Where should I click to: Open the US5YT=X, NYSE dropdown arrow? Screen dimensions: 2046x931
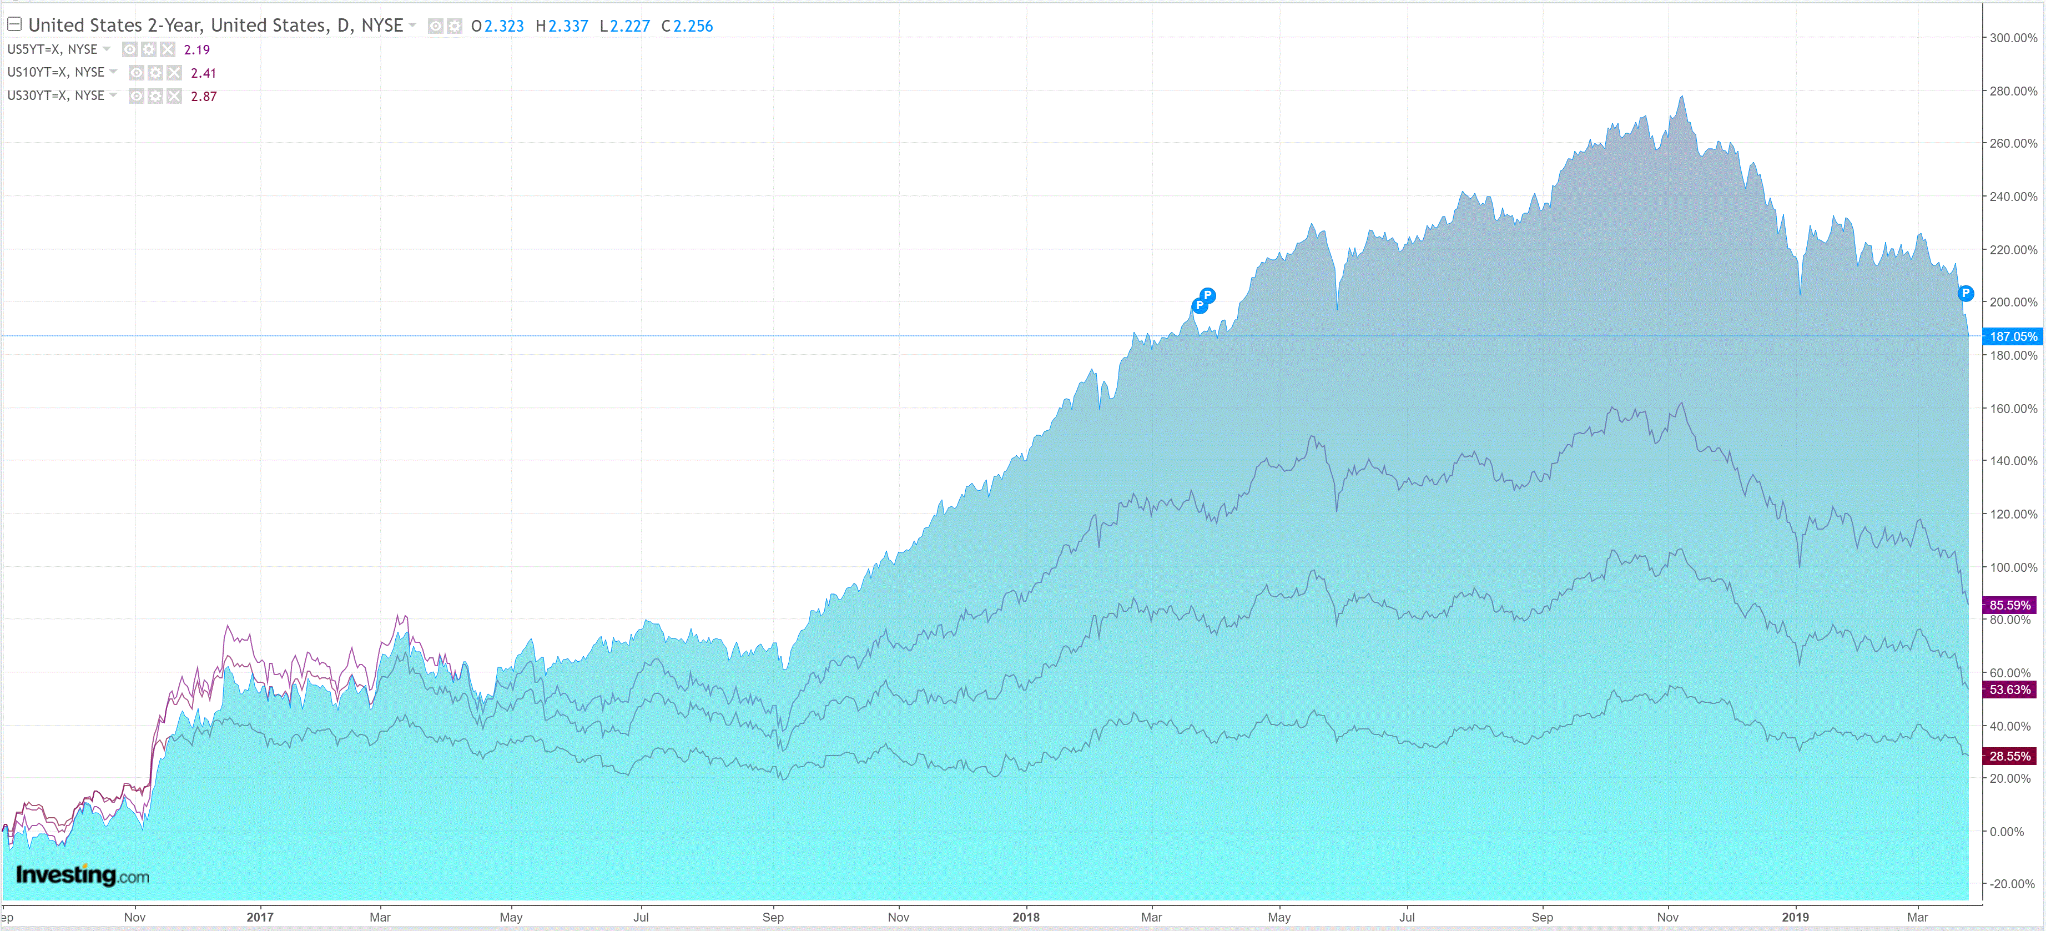pyautogui.click(x=107, y=48)
